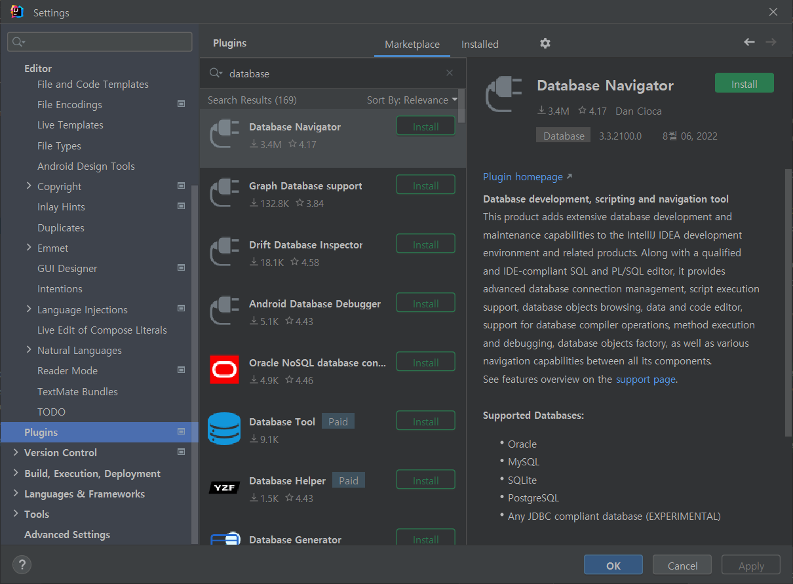
Task: Click the plugin description scrollbar
Action: click(x=788, y=303)
